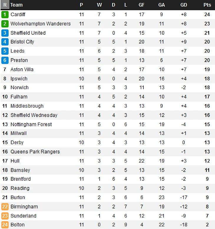Open the Wolverhampton Wanderers team link
Image resolution: width=215 pixels, height=229 pixels.
[41, 24]
